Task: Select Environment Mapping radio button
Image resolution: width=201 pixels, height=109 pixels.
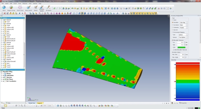Action: click(173, 32)
